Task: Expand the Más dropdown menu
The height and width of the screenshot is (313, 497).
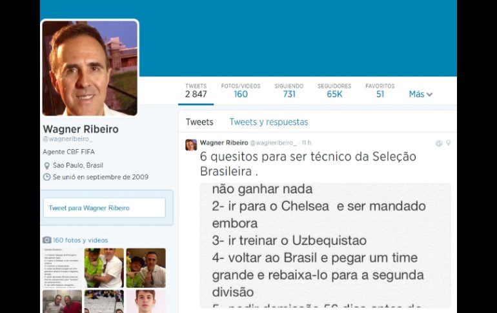Action: [x=420, y=94]
